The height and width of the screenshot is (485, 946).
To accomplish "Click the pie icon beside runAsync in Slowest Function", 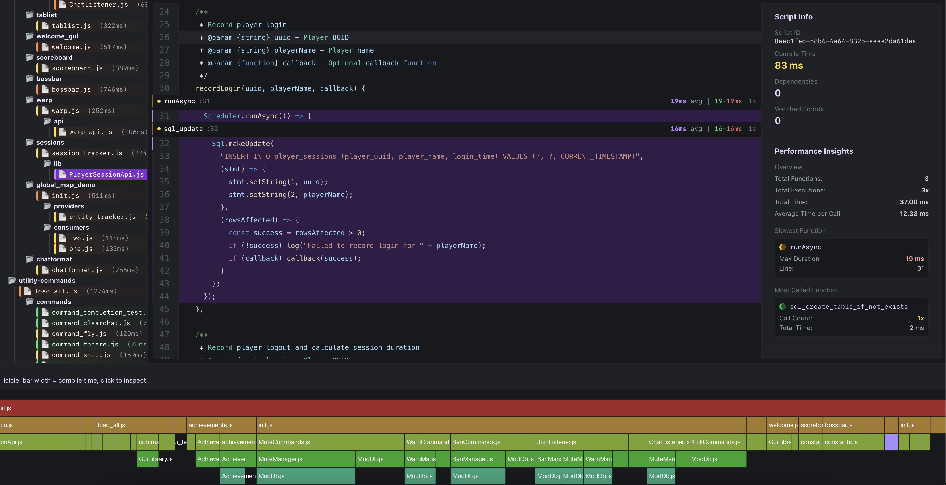I will 783,247.
